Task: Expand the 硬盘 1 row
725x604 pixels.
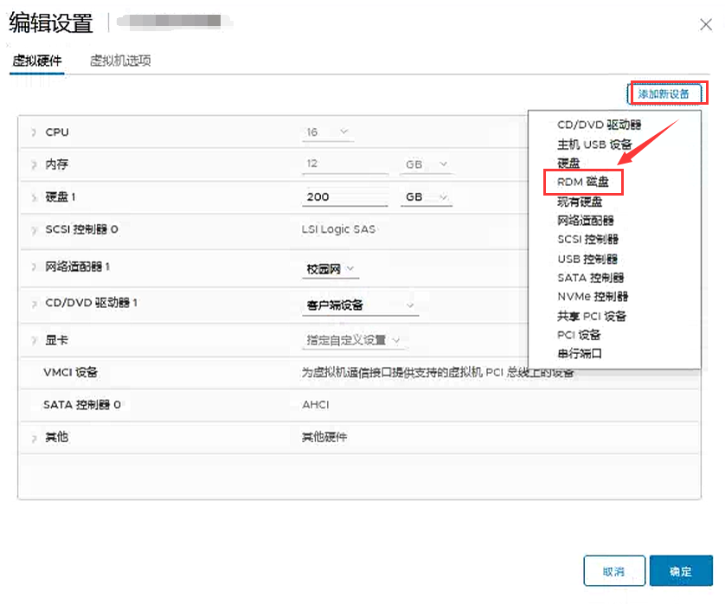Action: 34,197
